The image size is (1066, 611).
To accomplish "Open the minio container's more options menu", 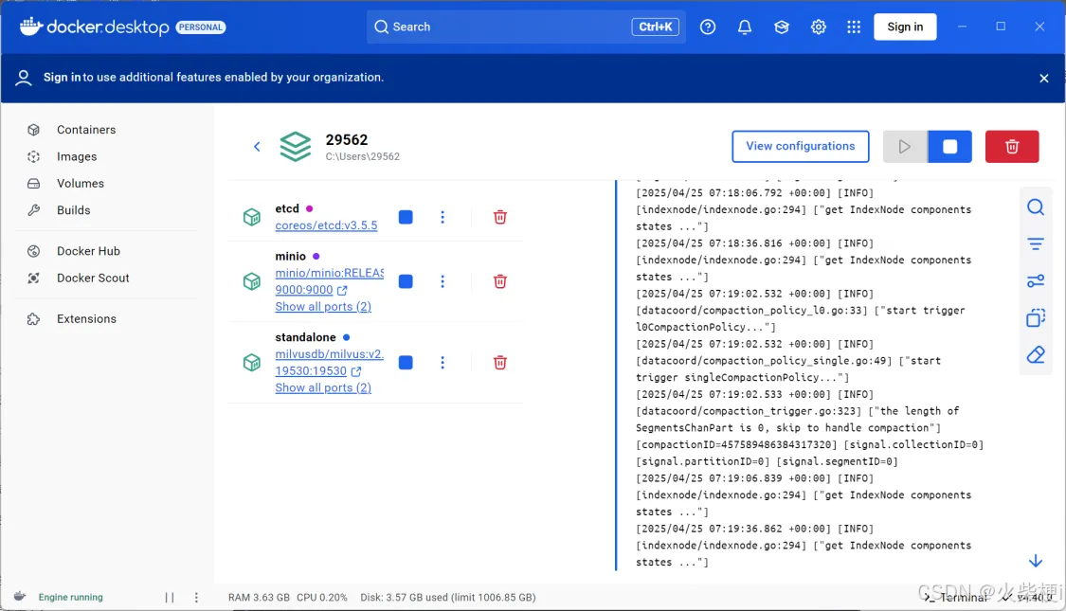I will pyautogui.click(x=443, y=281).
